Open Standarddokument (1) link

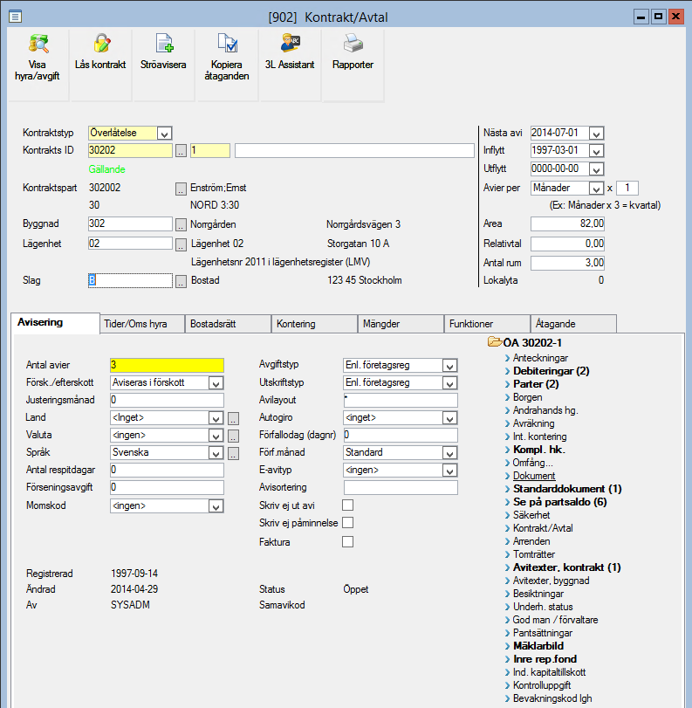[567, 489]
